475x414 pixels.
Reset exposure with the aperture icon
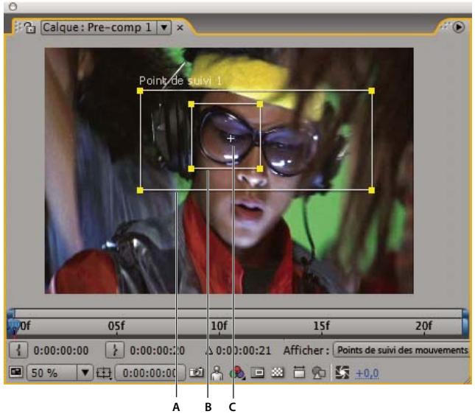342,373
